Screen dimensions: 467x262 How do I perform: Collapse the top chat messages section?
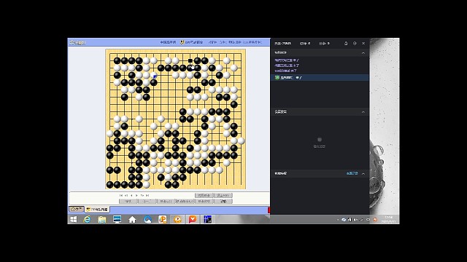pyautogui.click(x=363, y=53)
